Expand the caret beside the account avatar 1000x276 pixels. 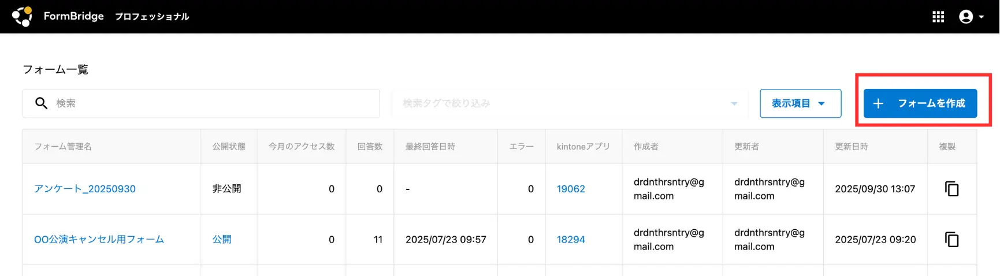pyautogui.click(x=981, y=17)
